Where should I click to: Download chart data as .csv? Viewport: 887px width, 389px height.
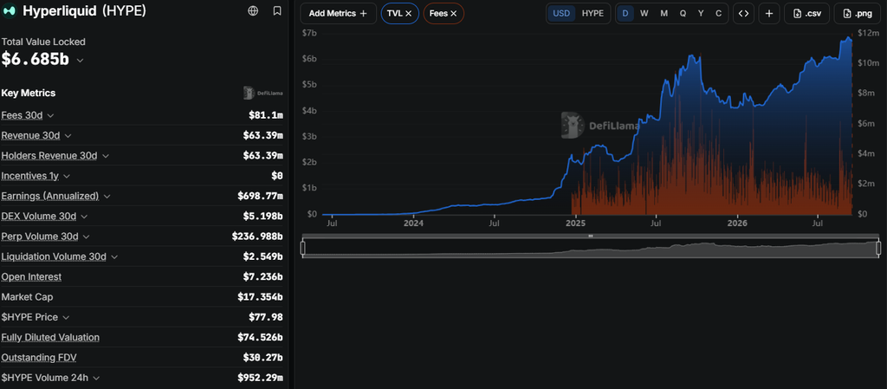click(x=806, y=14)
